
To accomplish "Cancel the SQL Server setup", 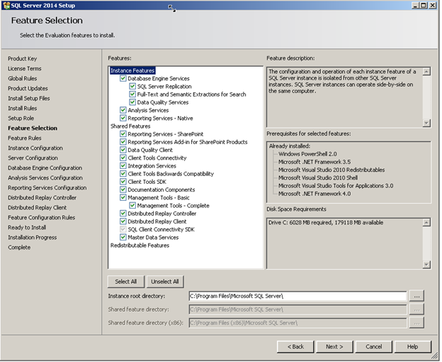I will coord(373,346).
